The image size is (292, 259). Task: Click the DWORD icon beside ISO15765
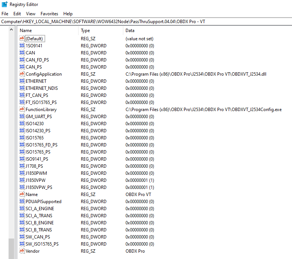tap(22, 138)
